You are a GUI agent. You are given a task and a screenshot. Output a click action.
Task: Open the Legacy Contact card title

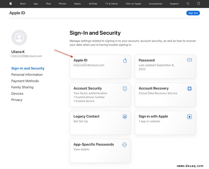[x=87, y=116]
